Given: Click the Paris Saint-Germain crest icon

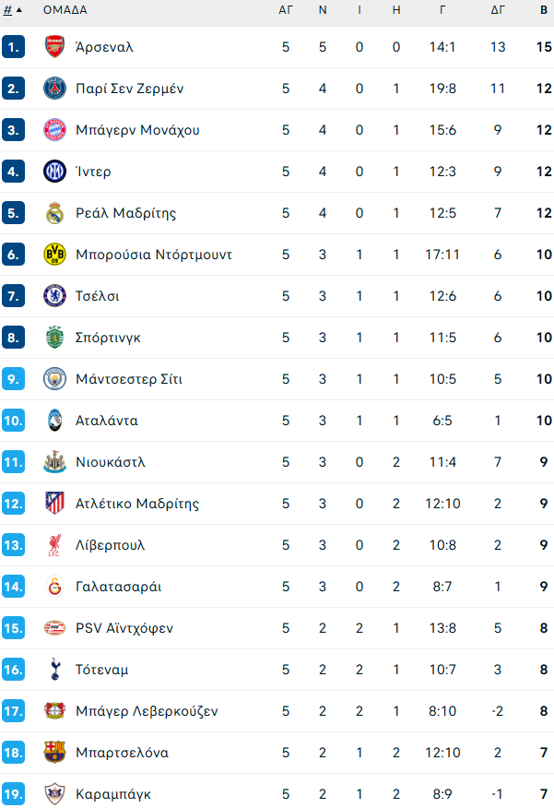Looking at the screenshot, I should pyautogui.click(x=54, y=89).
